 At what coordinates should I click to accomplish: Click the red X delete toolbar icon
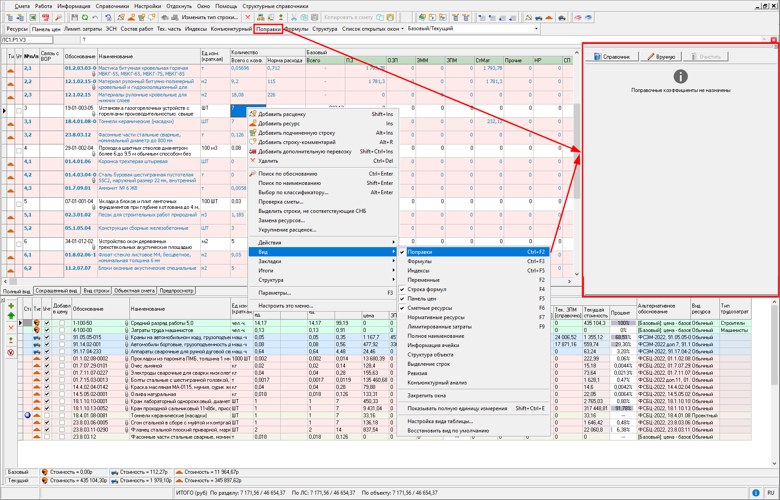pyautogui.click(x=248, y=17)
